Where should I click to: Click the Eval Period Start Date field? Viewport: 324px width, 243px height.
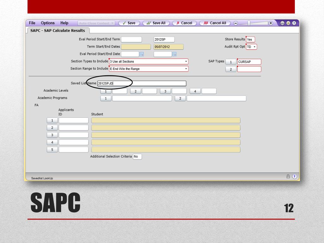pos(130,54)
